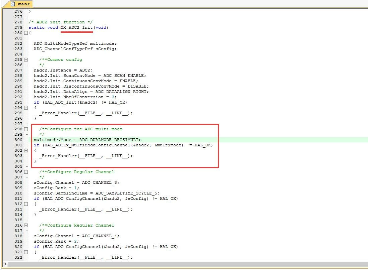Click ContinuousConvMode on line 289

tap(87, 81)
